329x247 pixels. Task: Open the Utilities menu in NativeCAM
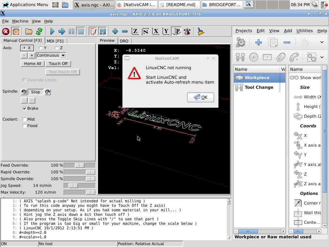tap(305, 31)
